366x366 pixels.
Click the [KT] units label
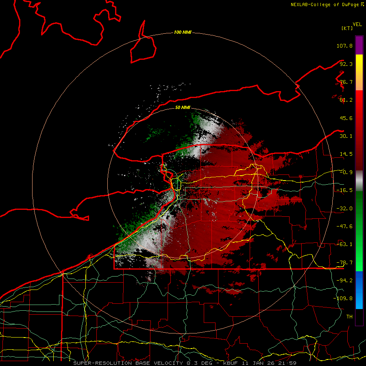pos(347,28)
